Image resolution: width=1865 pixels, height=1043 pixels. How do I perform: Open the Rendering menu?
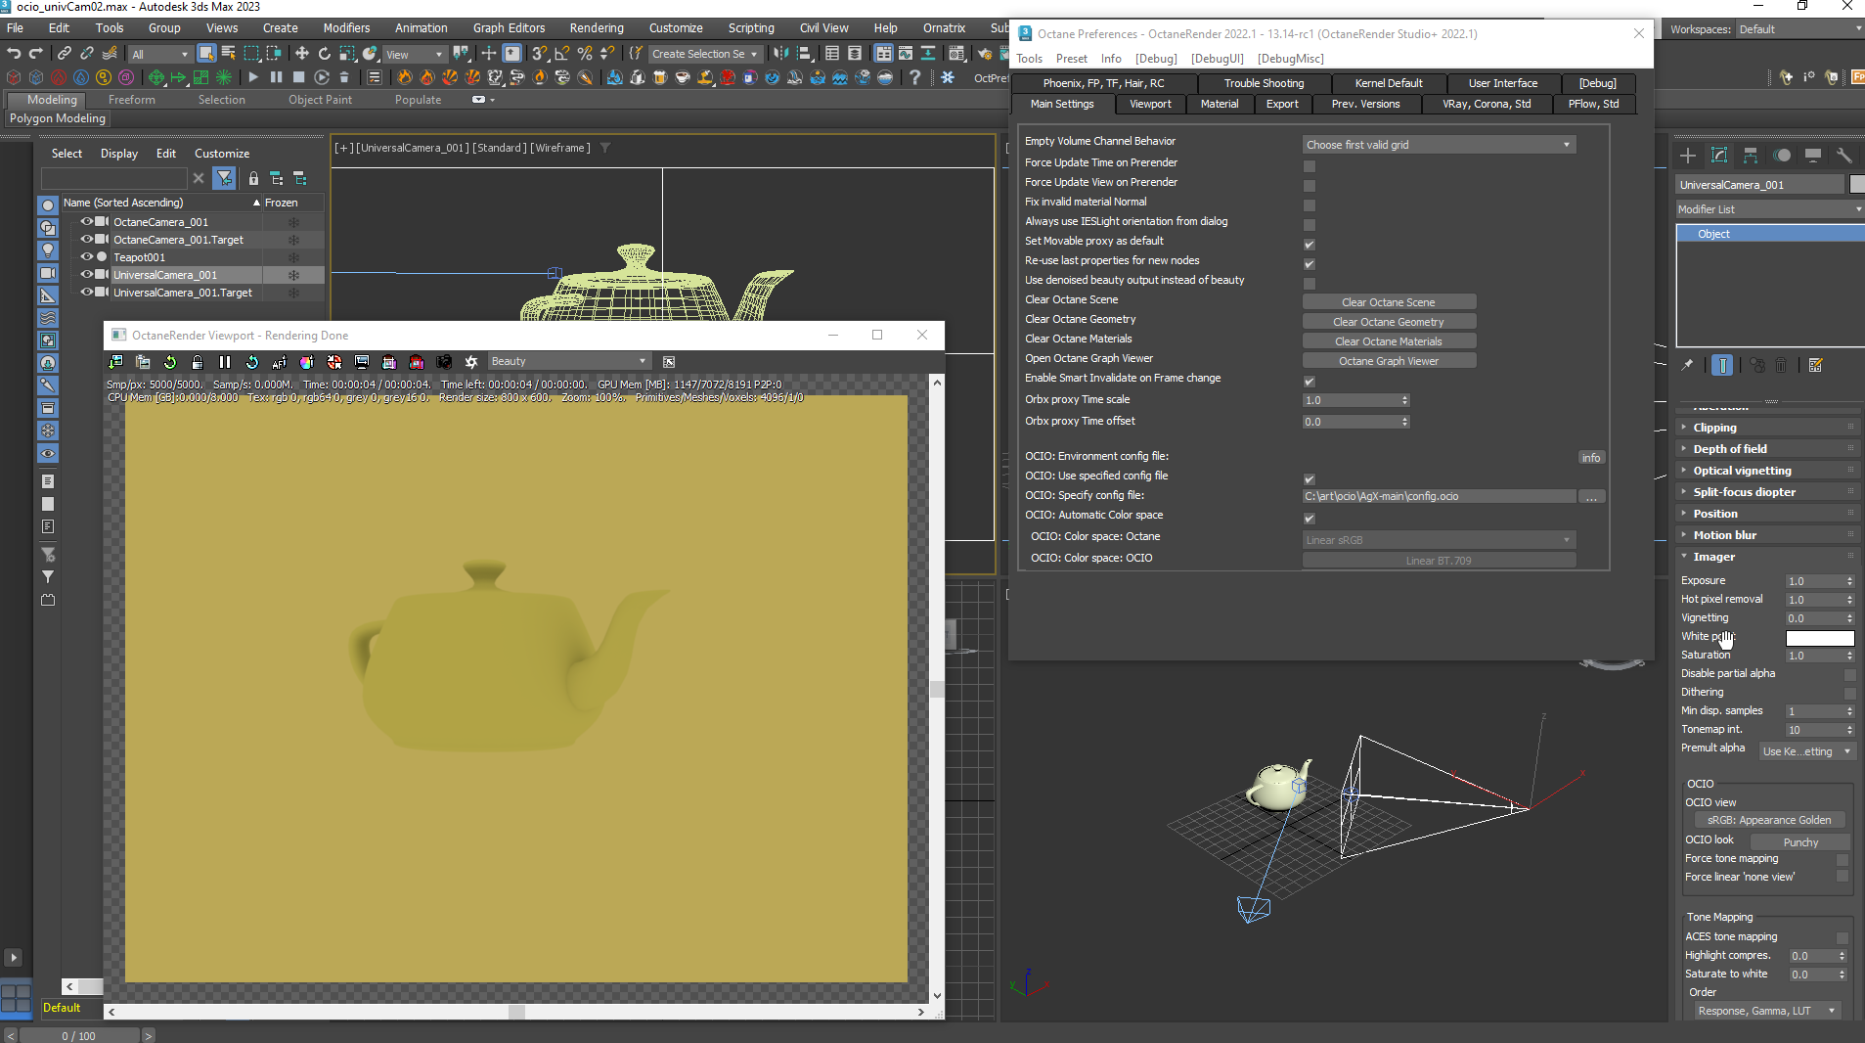pyautogui.click(x=597, y=28)
